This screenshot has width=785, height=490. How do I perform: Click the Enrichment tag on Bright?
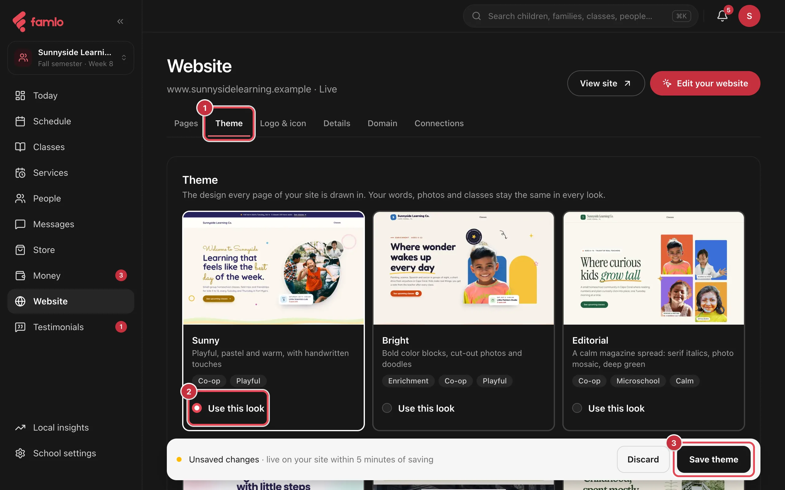(x=408, y=381)
